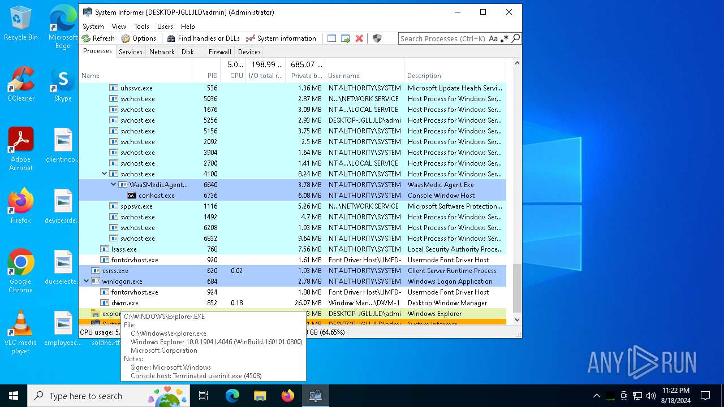
Task: Select fontdrvhost.exe with PID 924
Action: [x=292, y=292]
